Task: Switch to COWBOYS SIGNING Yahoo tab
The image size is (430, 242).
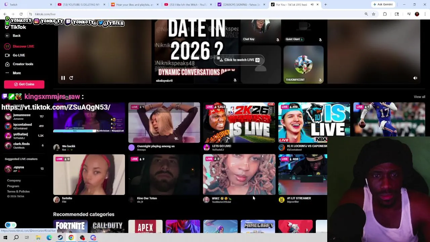Action: pos(242,4)
